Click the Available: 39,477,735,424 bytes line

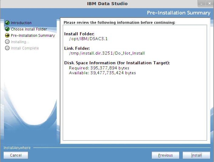pyautogui.click(x=102, y=73)
